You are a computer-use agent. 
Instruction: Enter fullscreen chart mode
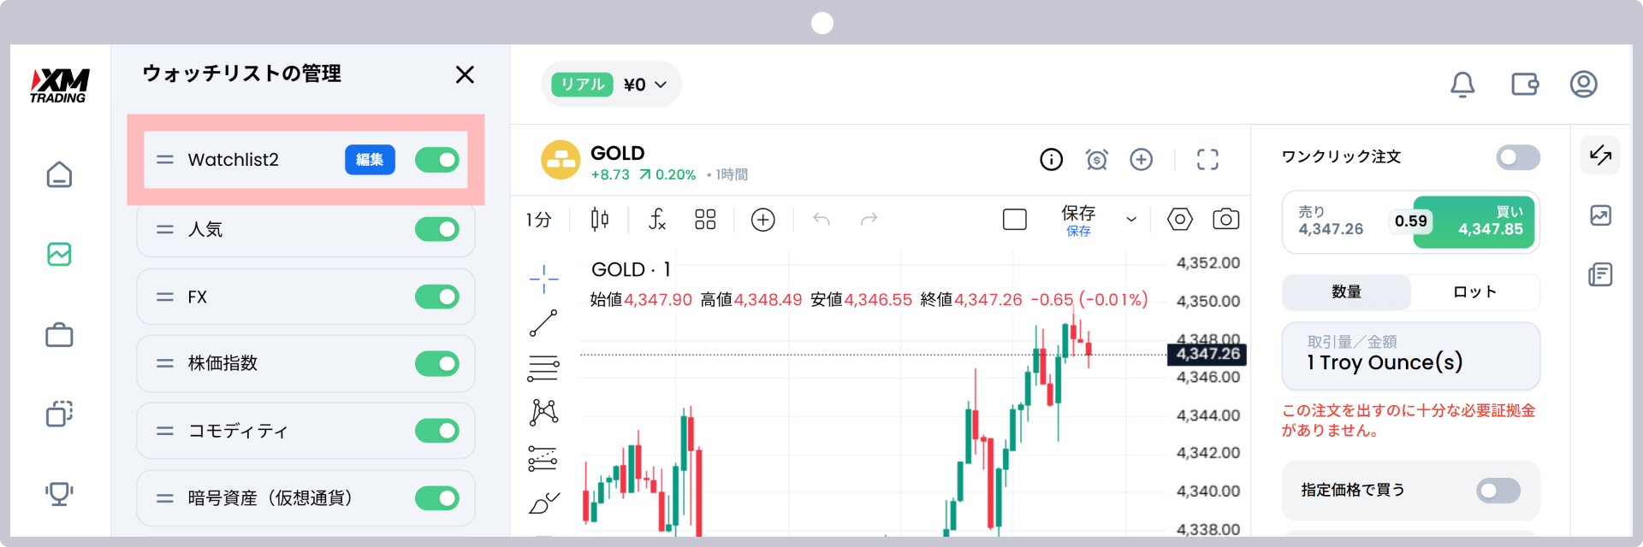pos(1207,160)
